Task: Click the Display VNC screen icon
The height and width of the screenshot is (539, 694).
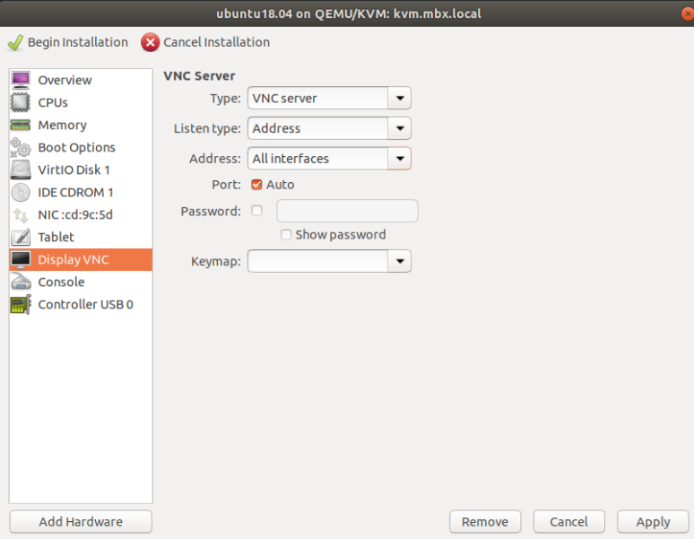Action: 21,260
